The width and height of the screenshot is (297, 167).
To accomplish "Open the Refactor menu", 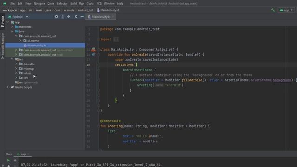I will pyautogui.click(x=62, y=3).
